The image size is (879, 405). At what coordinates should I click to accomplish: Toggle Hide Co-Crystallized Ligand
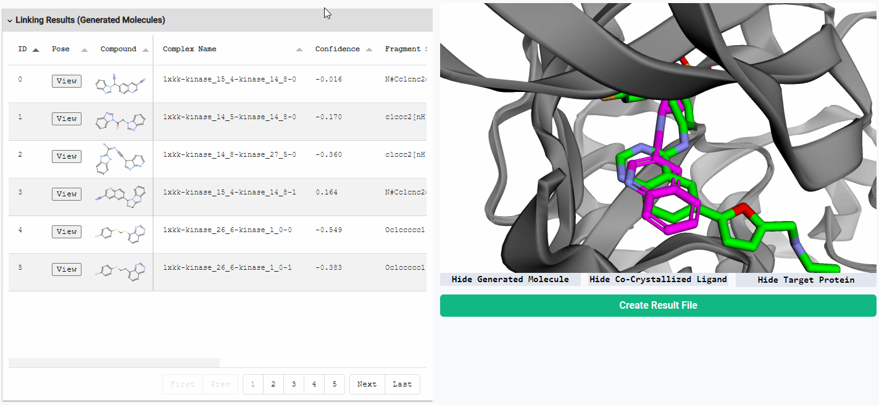(658, 280)
